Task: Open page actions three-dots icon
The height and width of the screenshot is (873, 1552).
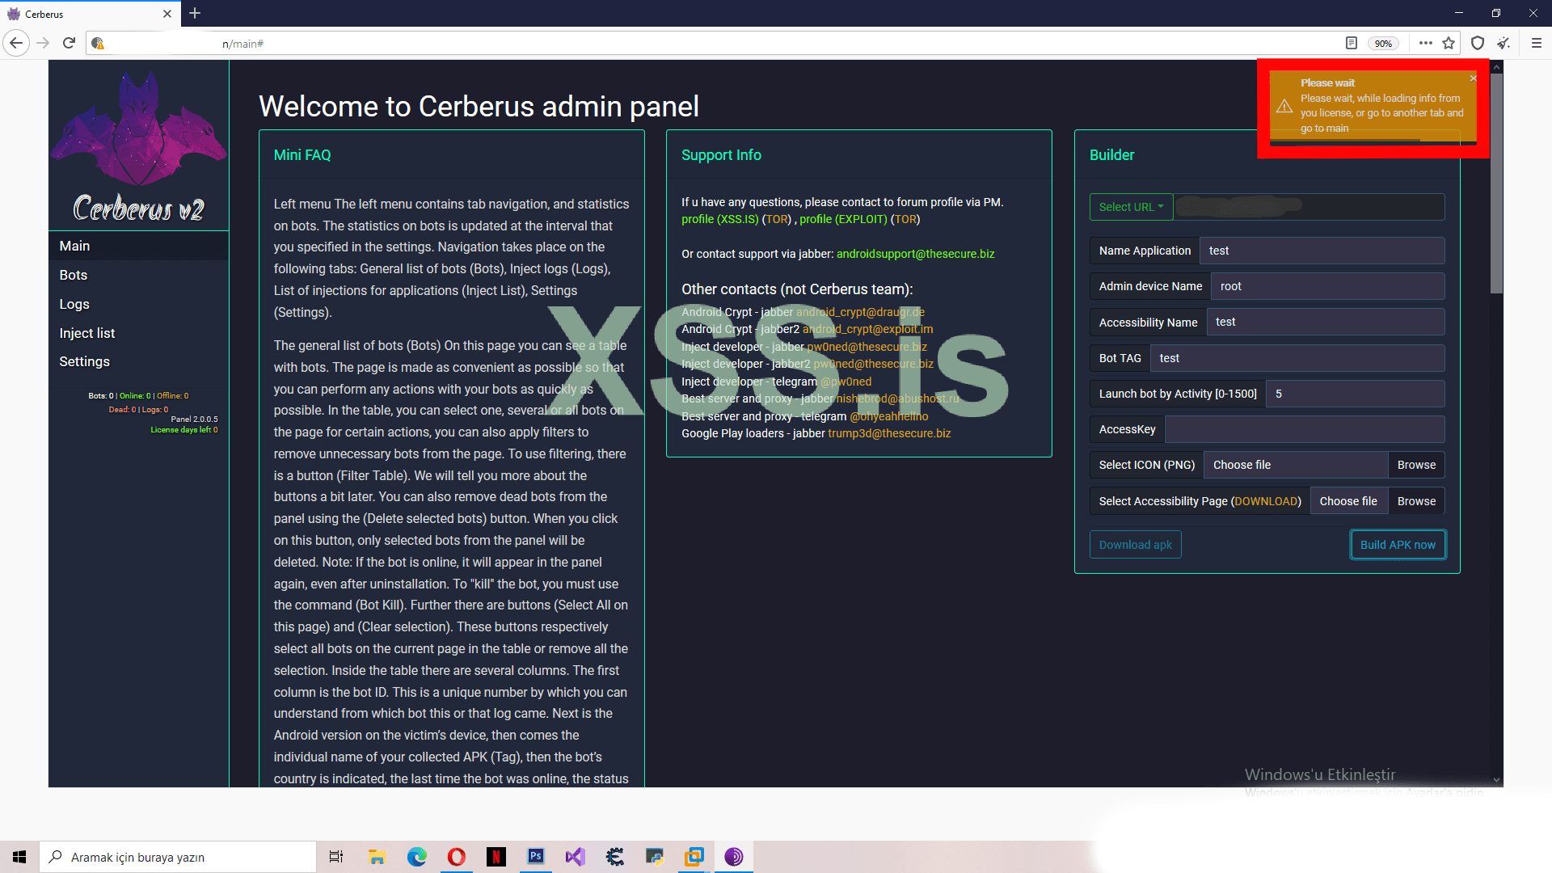Action: point(1425,43)
